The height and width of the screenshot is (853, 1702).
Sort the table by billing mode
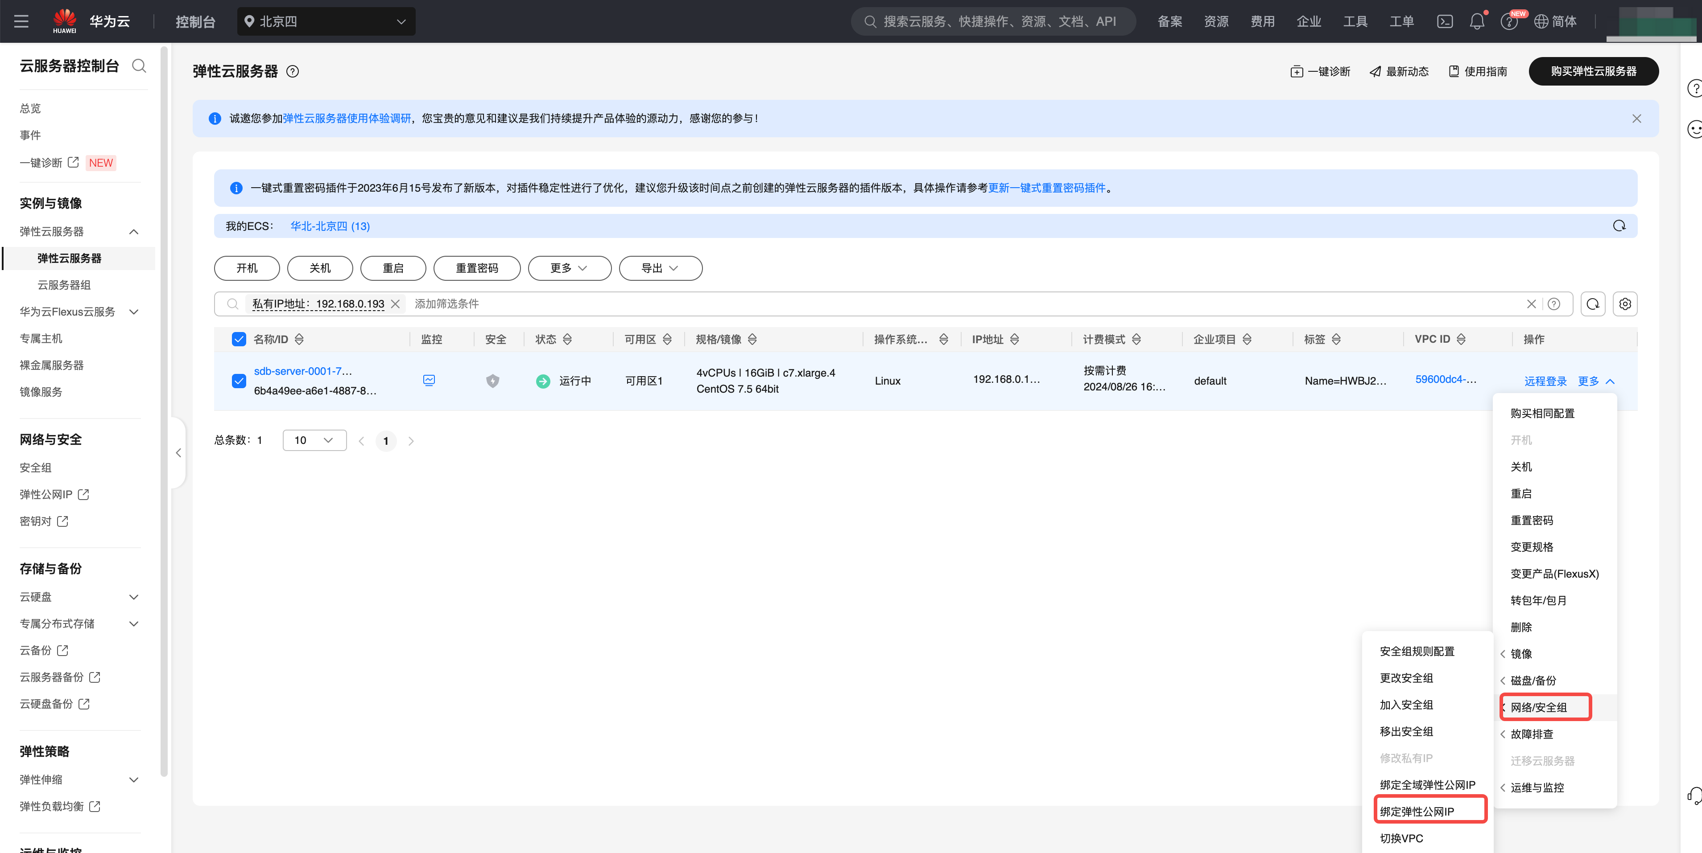click(x=1136, y=339)
